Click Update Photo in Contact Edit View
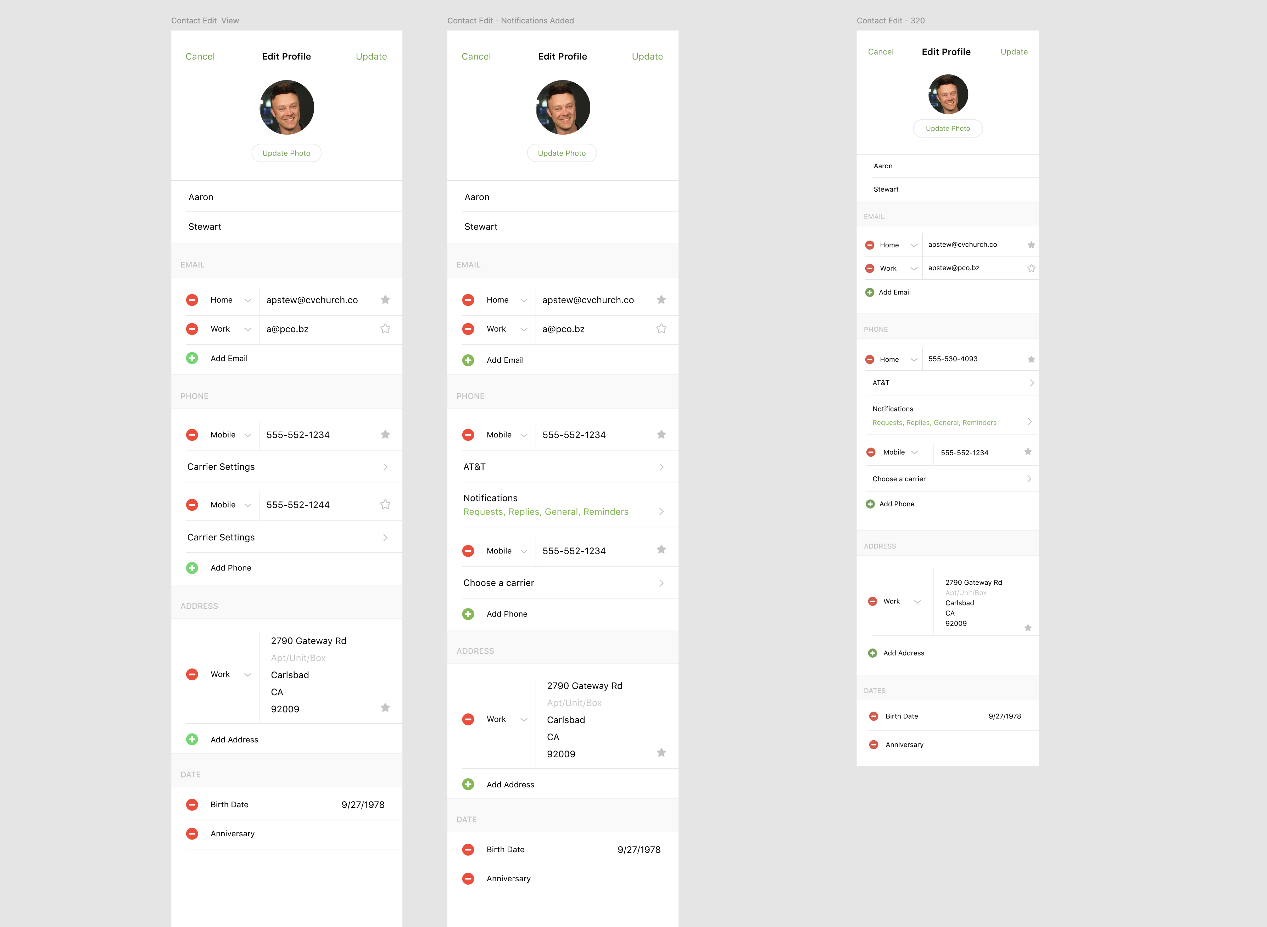 286,153
